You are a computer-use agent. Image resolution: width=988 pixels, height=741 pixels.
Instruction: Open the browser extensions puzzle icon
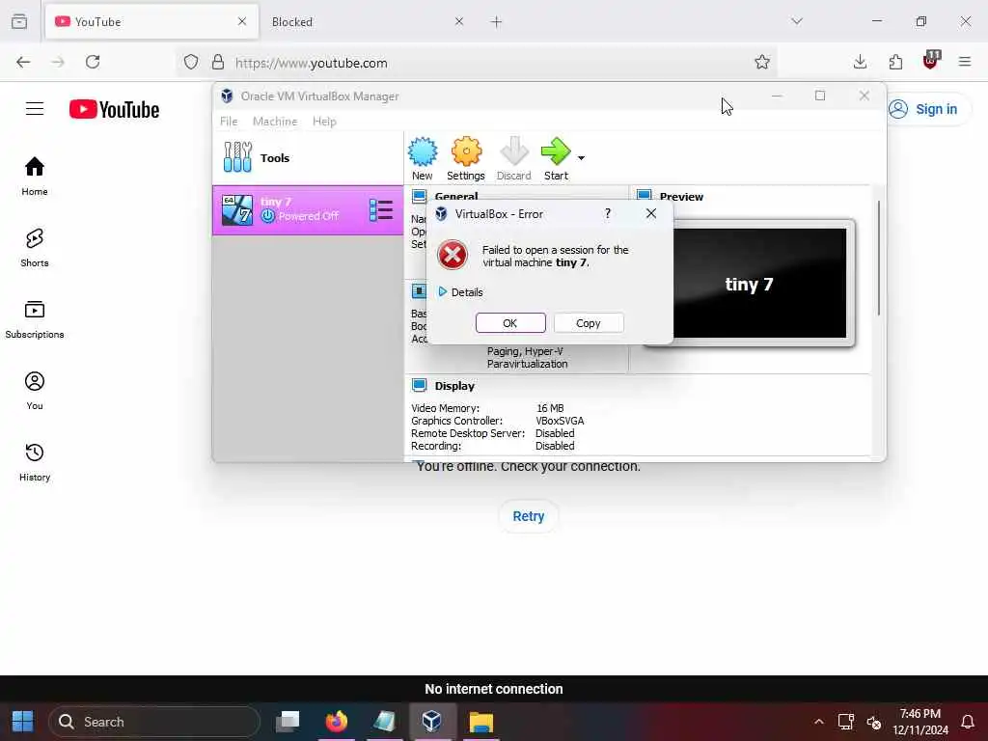895,62
